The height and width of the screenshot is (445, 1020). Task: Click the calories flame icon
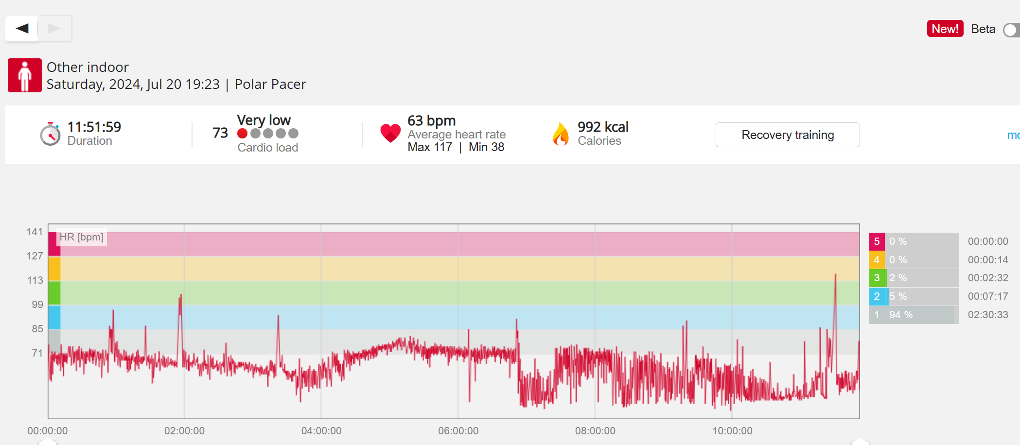click(x=561, y=134)
